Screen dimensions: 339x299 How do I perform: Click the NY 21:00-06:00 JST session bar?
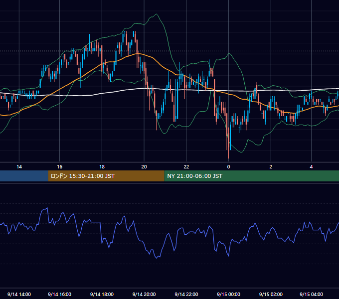tap(252, 176)
